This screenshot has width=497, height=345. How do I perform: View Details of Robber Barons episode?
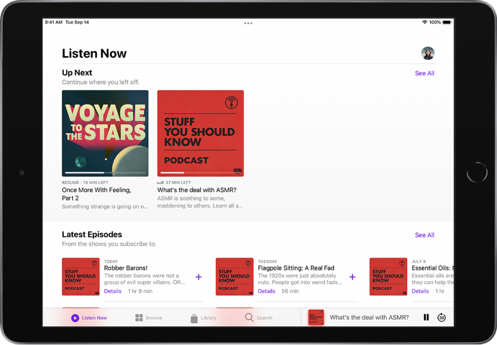pos(113,291)
